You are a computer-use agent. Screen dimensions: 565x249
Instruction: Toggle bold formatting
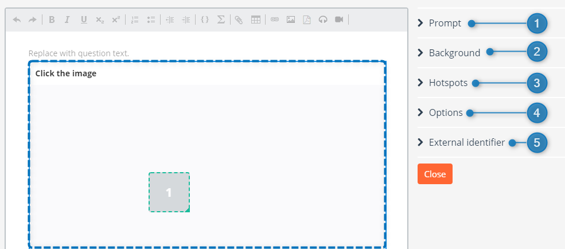(x=52, y=20)
